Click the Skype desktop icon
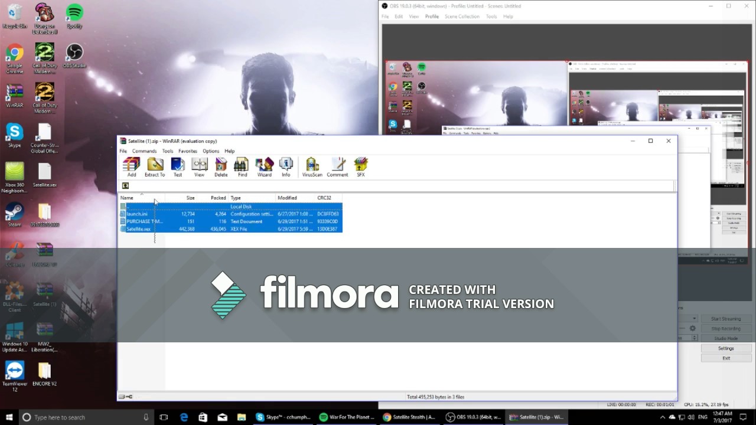Image resolution: width=756 pixels, height=425 pixels. pyautogui.click(x=15, y=136)
